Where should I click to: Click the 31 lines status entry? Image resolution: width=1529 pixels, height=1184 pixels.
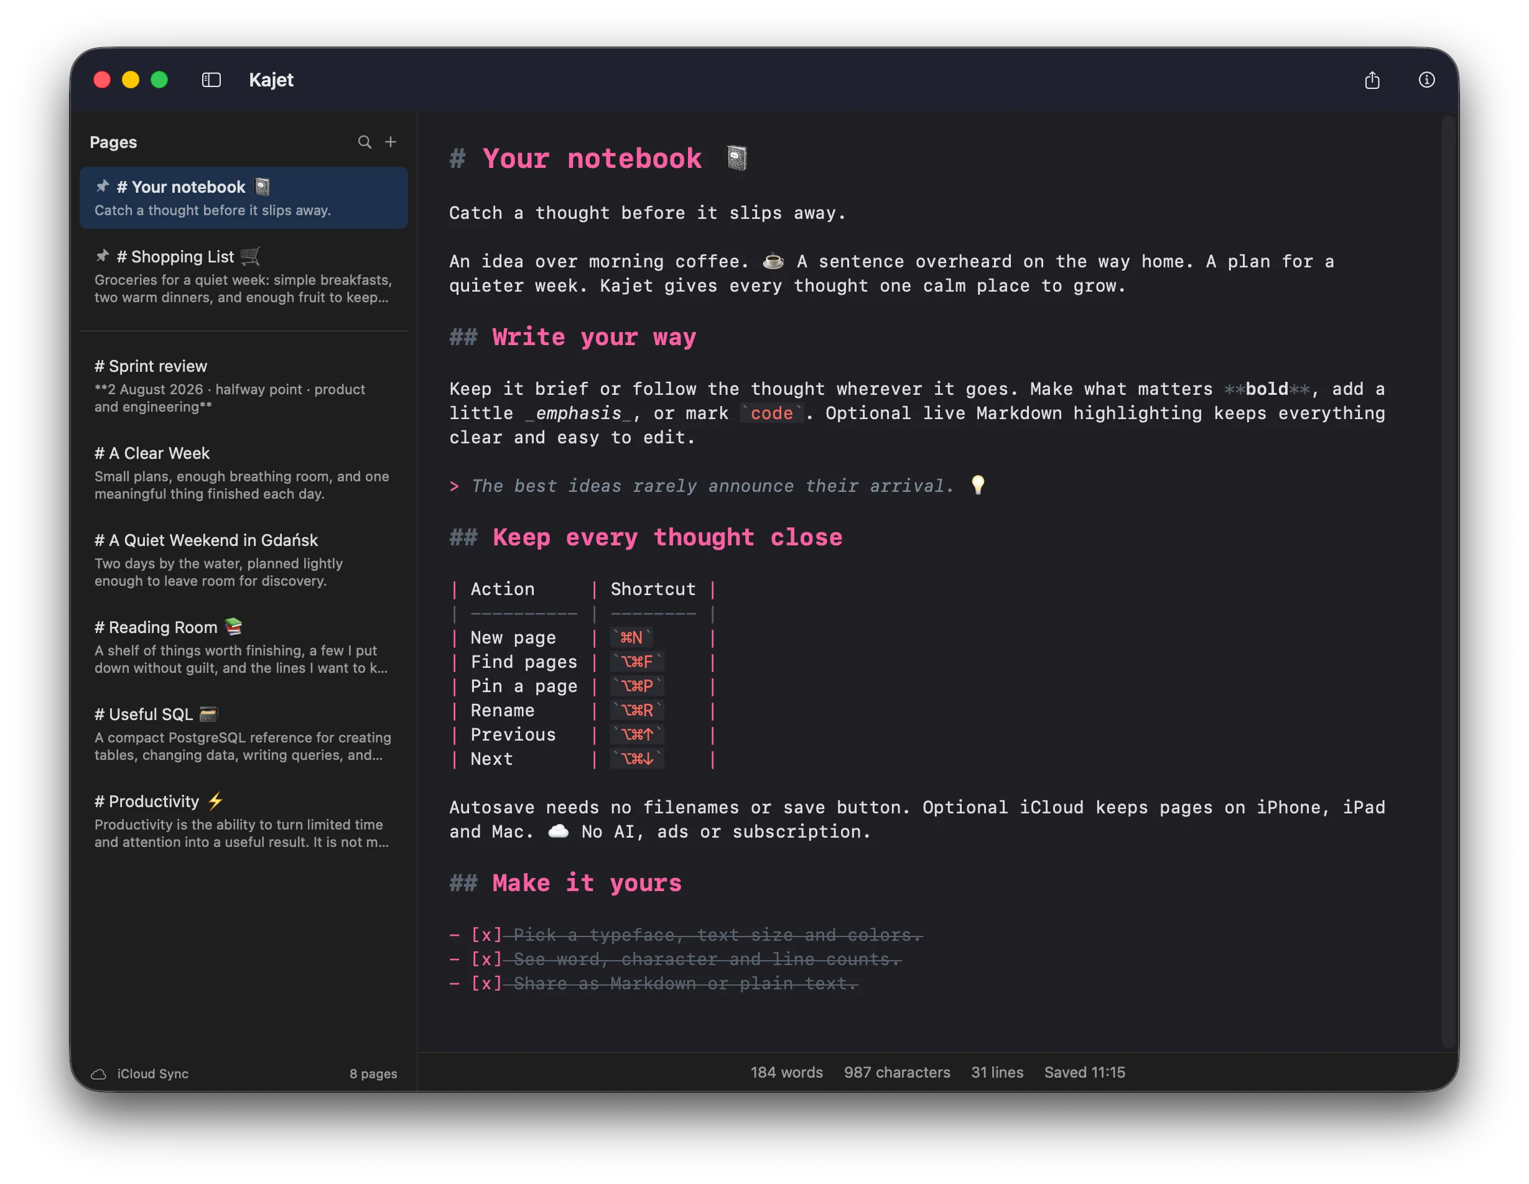pos(997,1073)
